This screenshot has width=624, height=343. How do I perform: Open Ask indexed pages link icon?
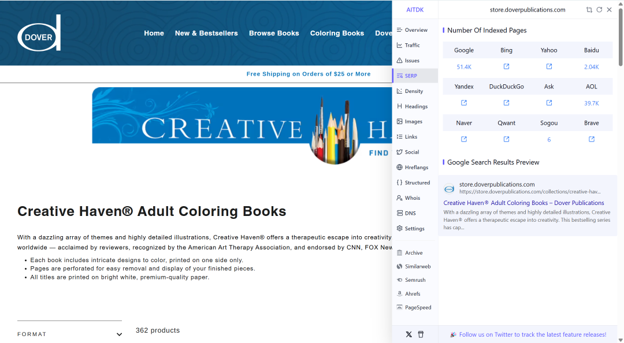coord(549,103)
